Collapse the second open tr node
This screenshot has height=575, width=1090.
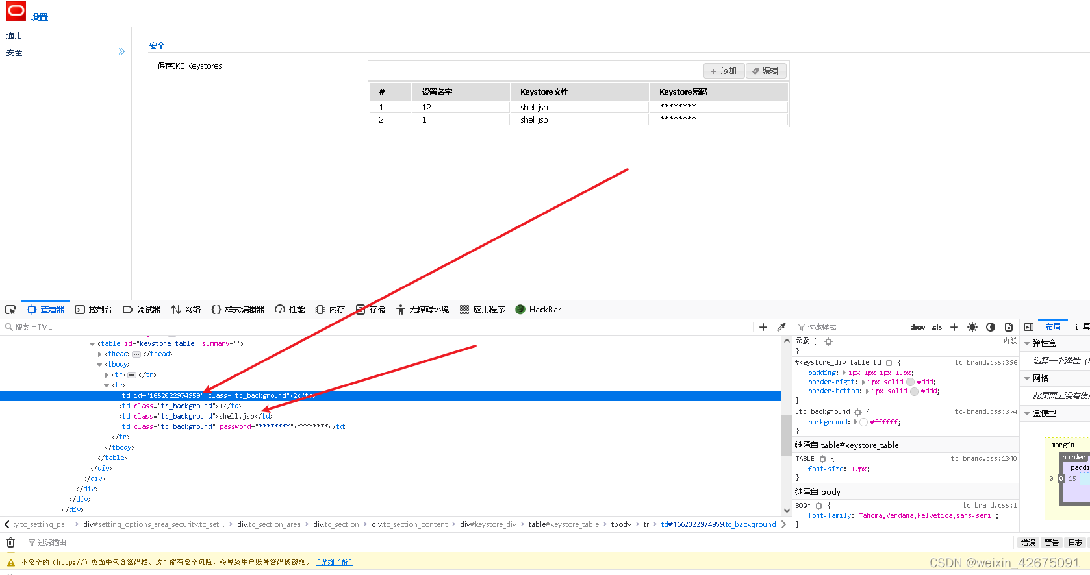107,385
